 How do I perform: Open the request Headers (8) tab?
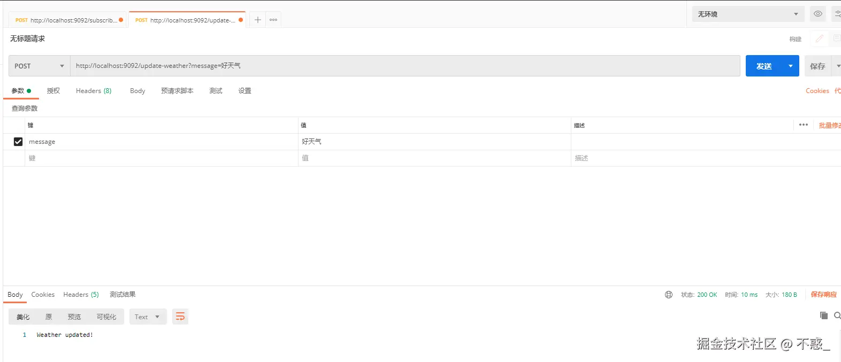[94, 91]
